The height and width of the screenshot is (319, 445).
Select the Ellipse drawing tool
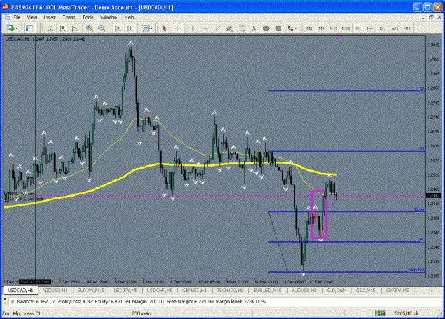click(x=266, y=28)
